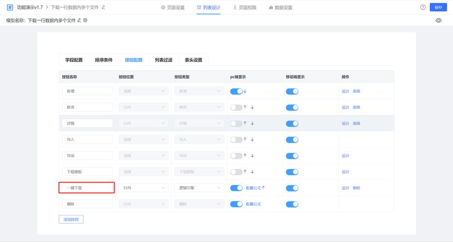This screenshot has width=453, height=242.
Task: Open the 按钮位置 dropdown in the 导入 row
Action: click(x=143, y=139)
